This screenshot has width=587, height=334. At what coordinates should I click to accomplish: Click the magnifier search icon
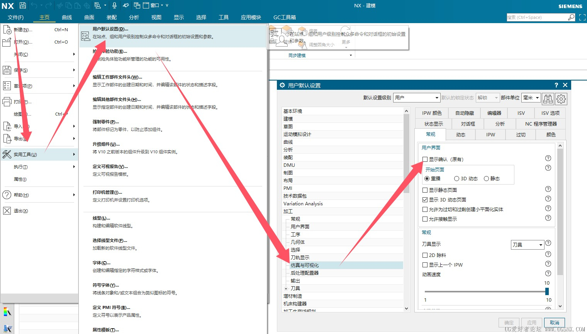(571, 17)
